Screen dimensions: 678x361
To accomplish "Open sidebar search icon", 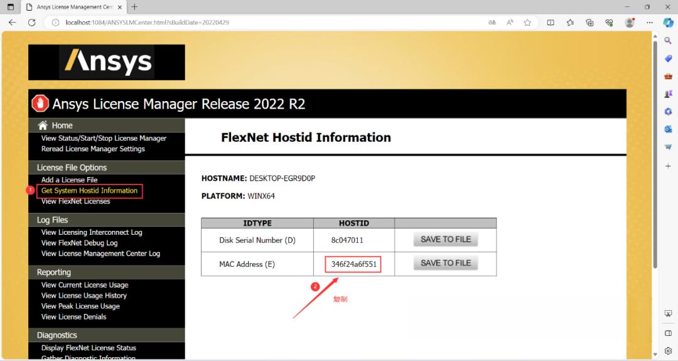I will (668, 41).
